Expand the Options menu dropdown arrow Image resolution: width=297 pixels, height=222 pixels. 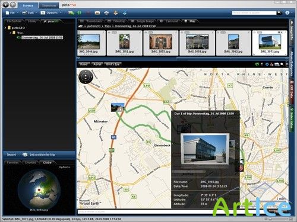pos(61,13)
